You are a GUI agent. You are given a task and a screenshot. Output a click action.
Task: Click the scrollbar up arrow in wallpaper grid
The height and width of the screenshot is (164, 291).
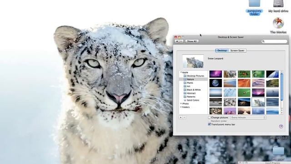click(x=282, y=110)
